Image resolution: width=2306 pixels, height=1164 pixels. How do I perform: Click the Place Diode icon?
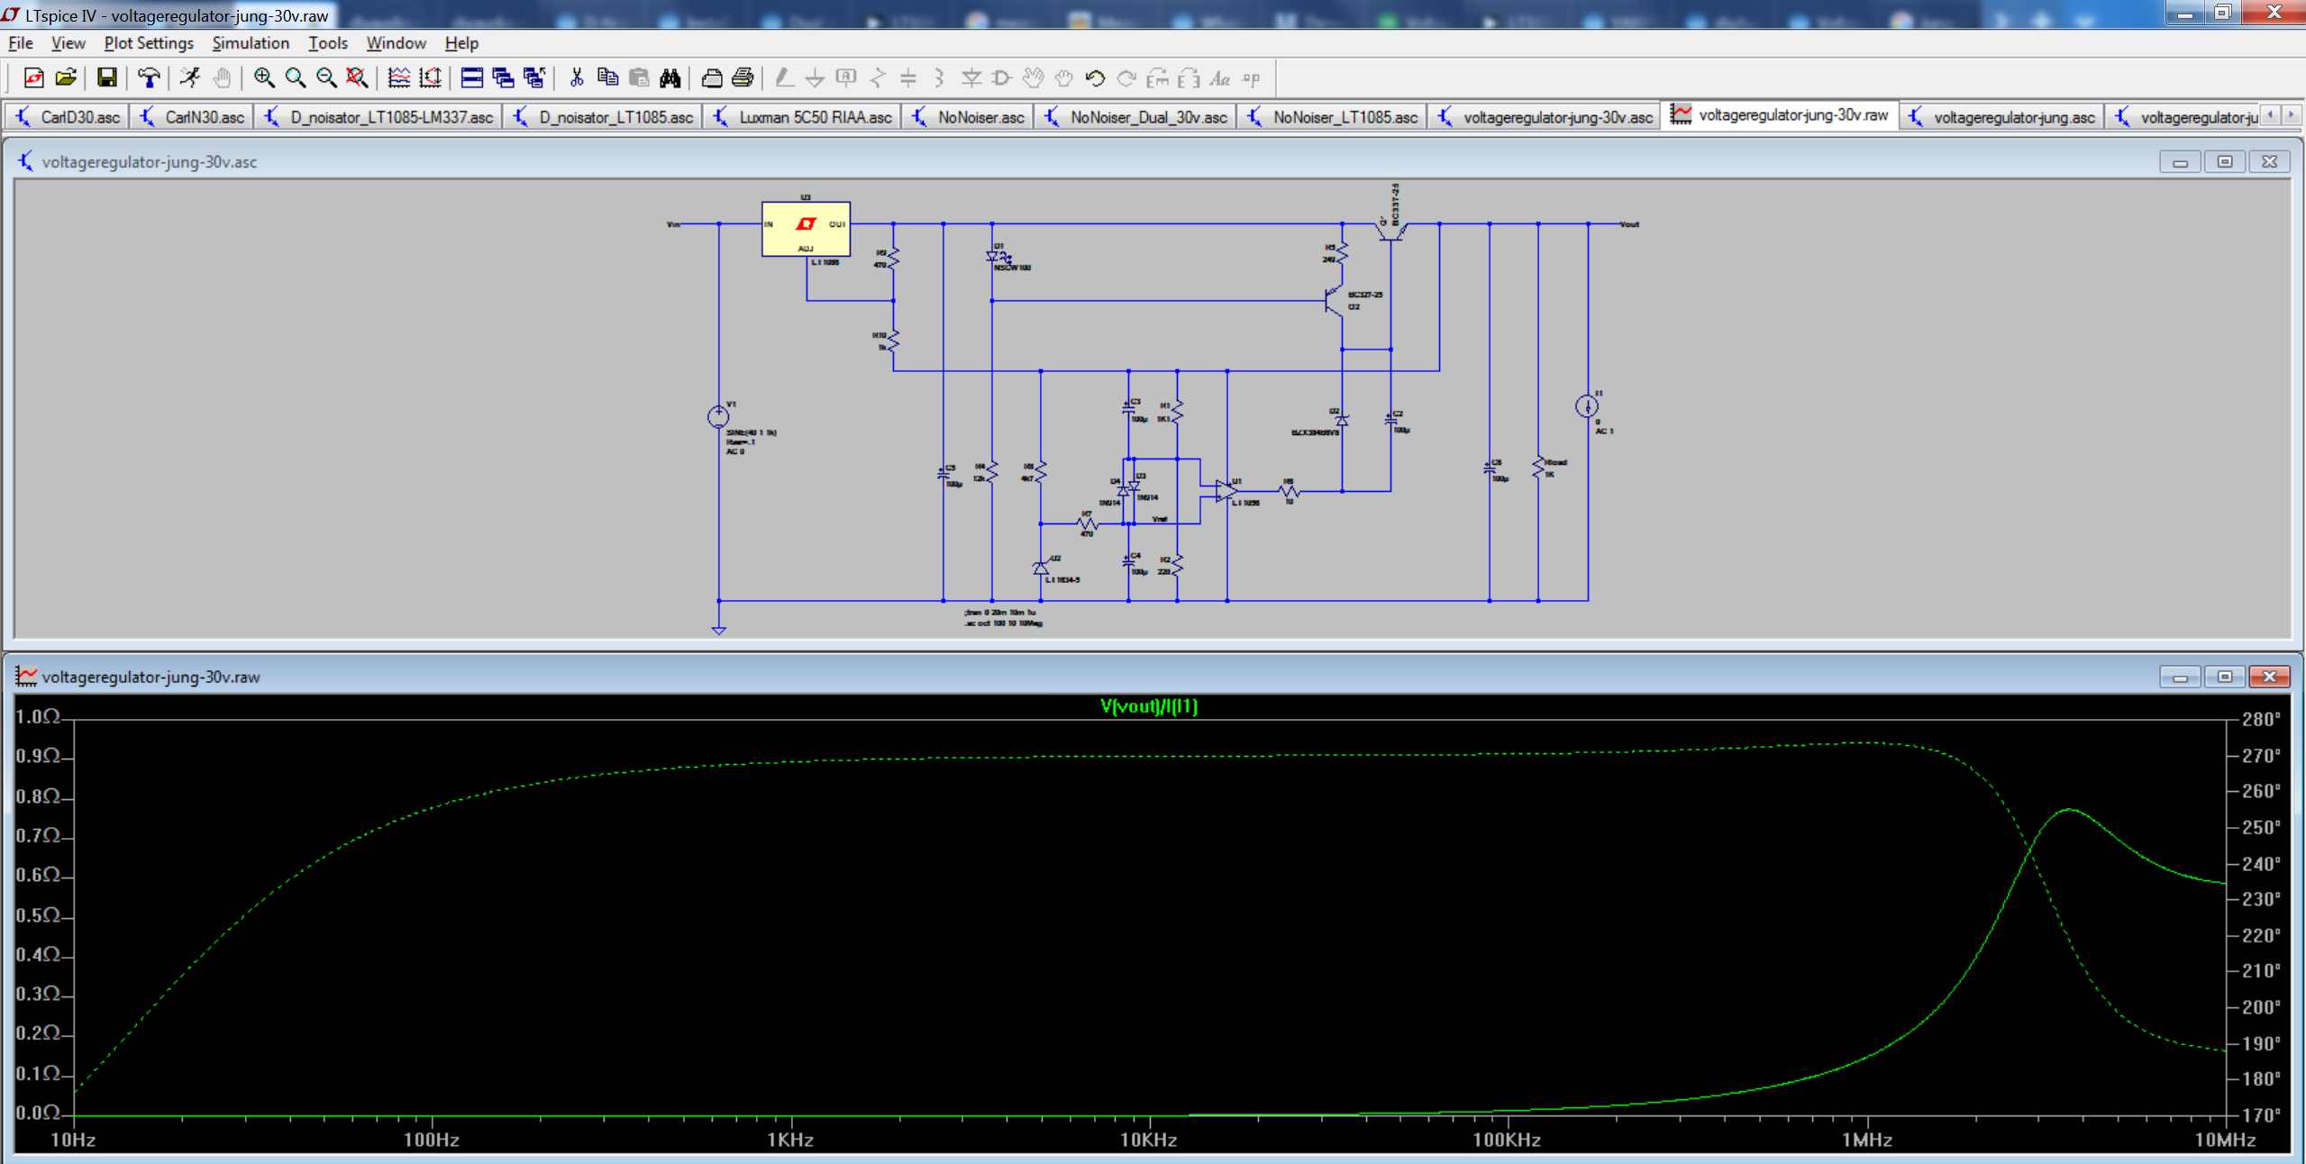click(x=971, y=78)
